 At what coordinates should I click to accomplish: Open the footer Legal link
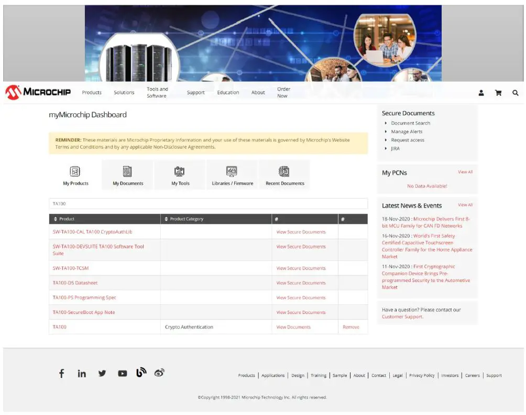click(398, 375)
